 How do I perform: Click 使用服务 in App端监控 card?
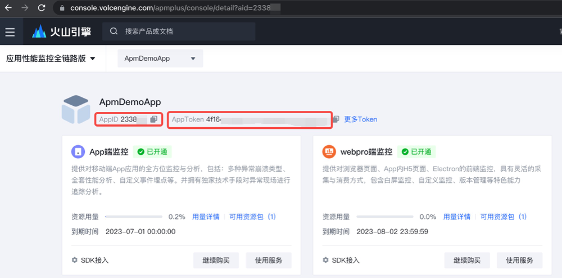(x=269, y=260)
